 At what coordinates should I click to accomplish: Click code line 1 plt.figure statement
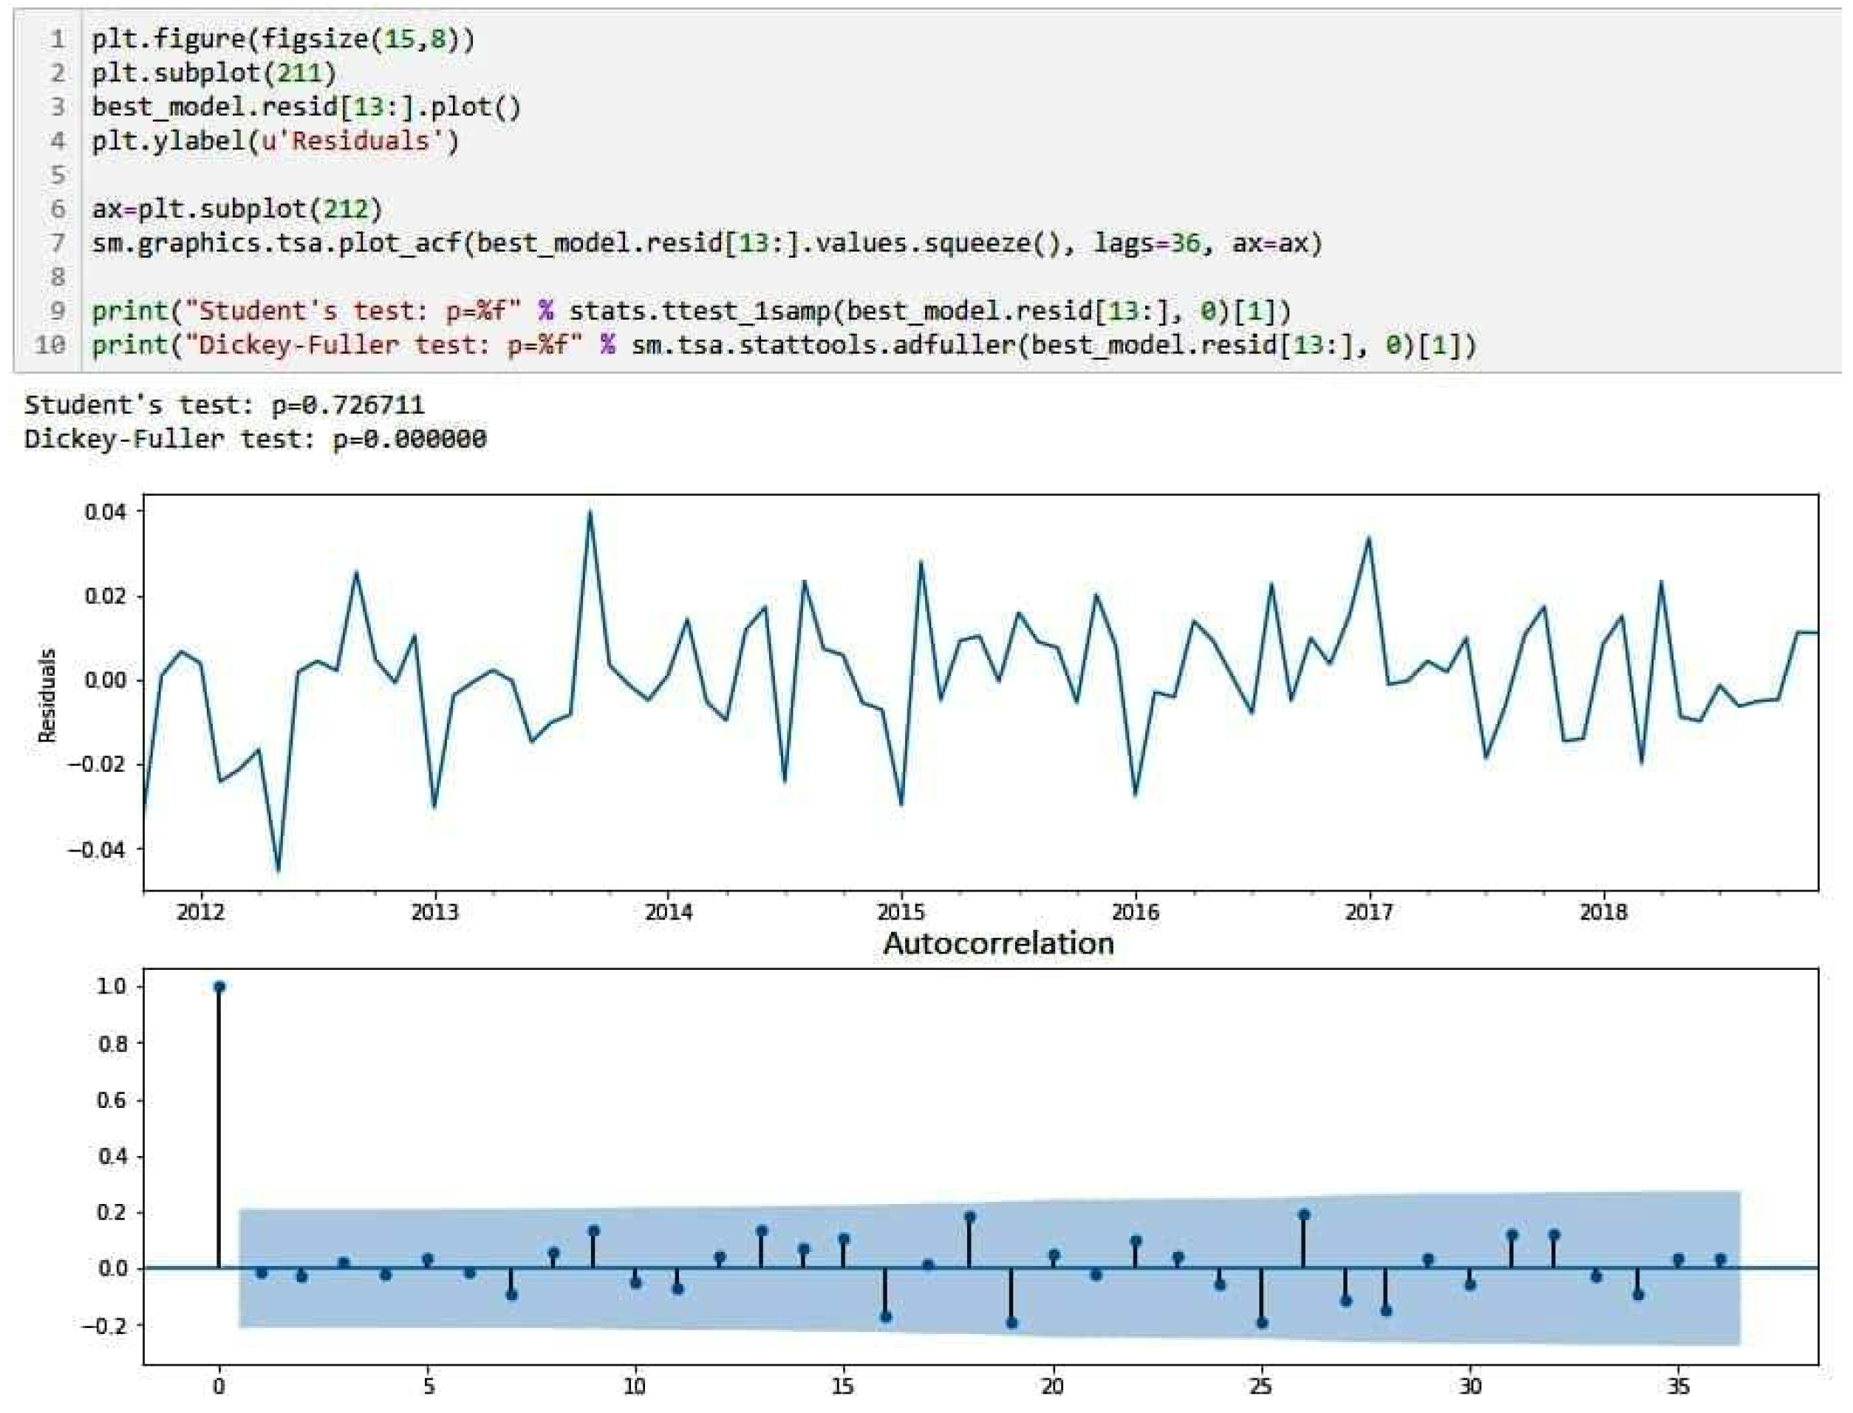[283, 38]
